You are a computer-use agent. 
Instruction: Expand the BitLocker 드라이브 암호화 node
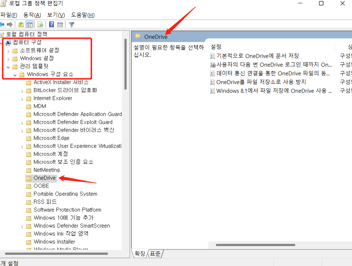[22, 90]
